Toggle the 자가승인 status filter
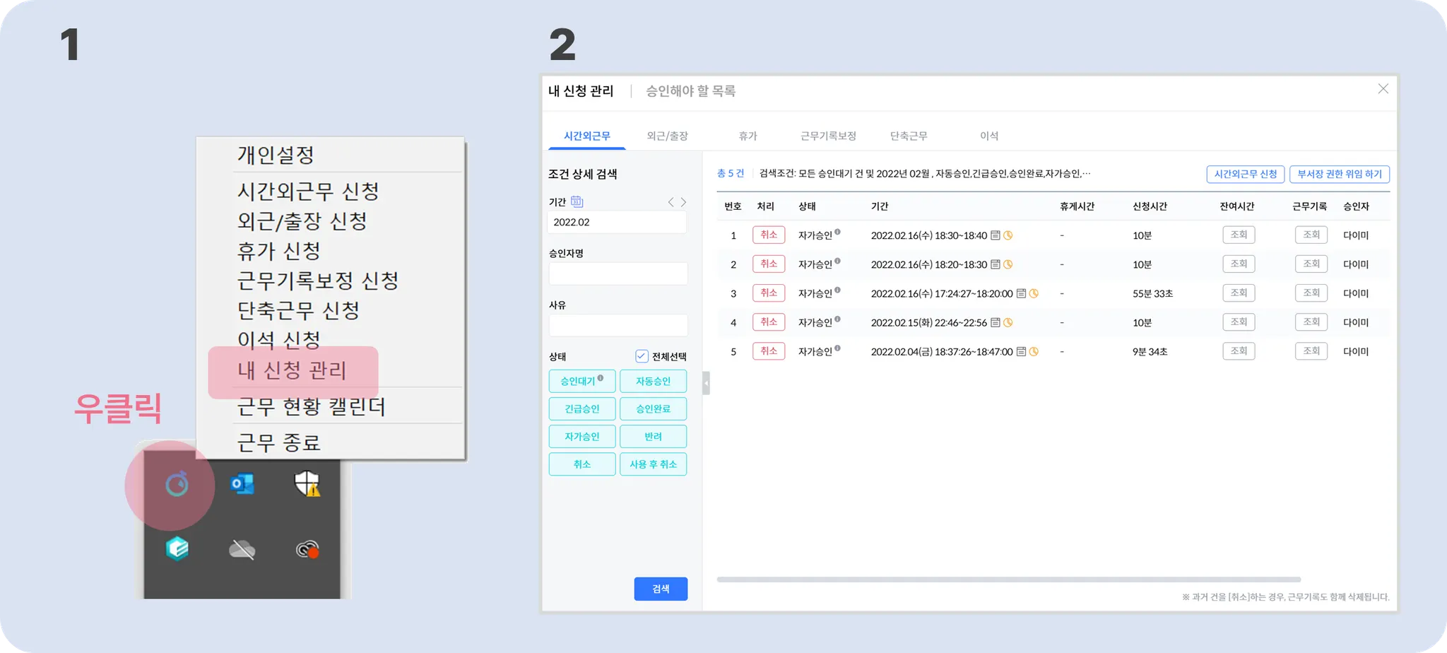The image size is (1447, 653). 582,436
